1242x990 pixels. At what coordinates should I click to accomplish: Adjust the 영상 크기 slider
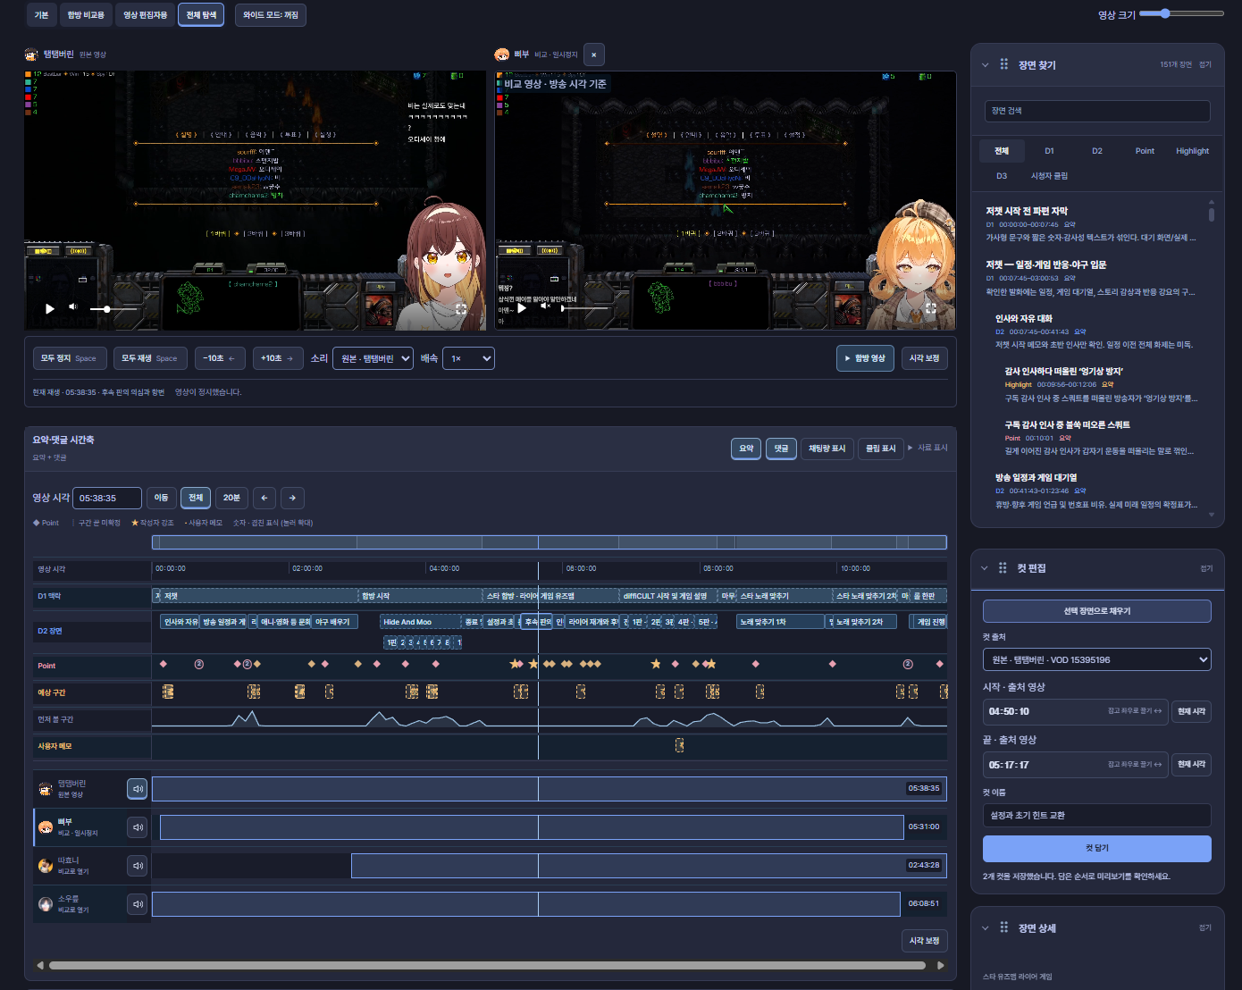[1181, 13]
